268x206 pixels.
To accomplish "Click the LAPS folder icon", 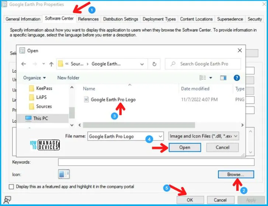I will pyautogui.click(x=31, y=97).
